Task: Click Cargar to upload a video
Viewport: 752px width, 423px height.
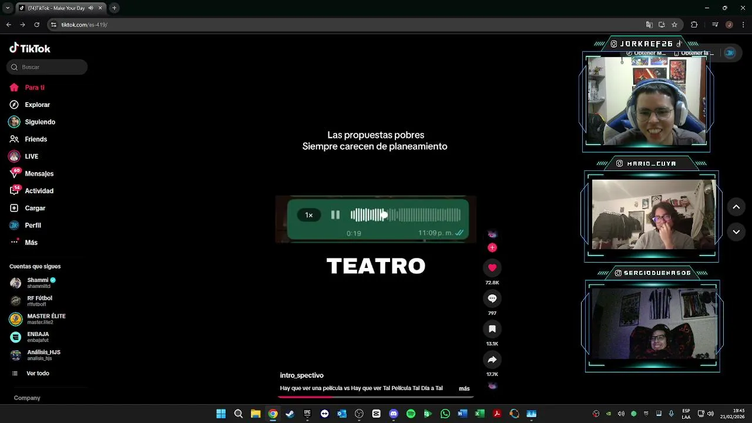Action: (27, 208)
